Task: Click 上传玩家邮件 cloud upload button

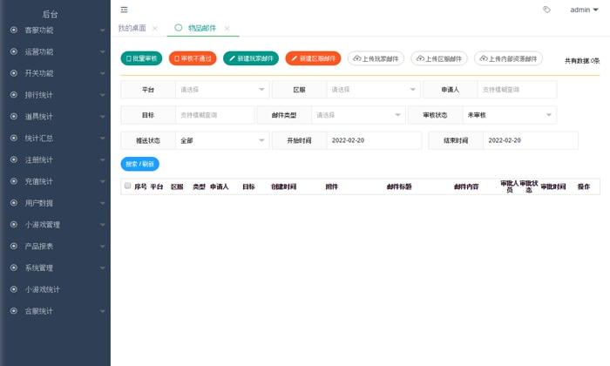Action: pos(376,58)
